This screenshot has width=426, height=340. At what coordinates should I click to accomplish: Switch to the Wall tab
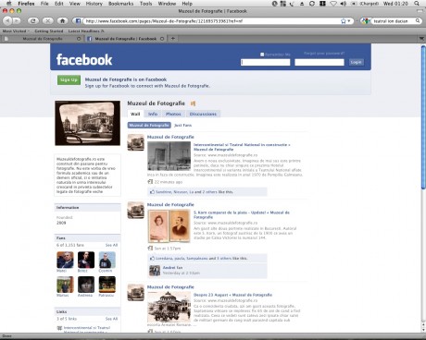135,114
